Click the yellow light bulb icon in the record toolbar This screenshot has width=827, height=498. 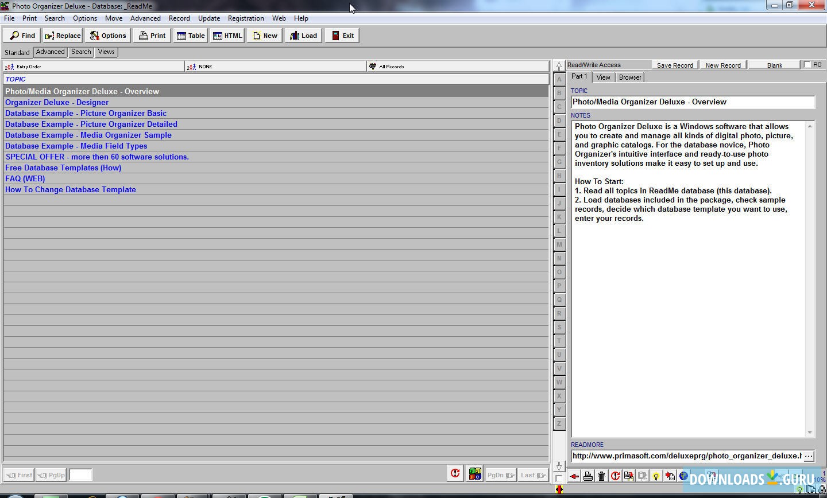656,476
